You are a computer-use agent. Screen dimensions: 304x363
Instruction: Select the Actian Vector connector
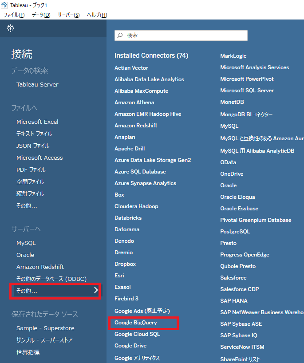(131, 68)
